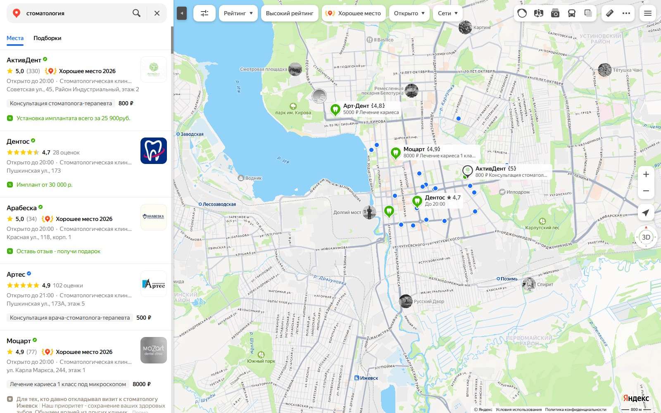The width and height of the screenshot is (661, 413).
Task: Click the Arabeska logo thumbnail
Action: tap(154, 217)
